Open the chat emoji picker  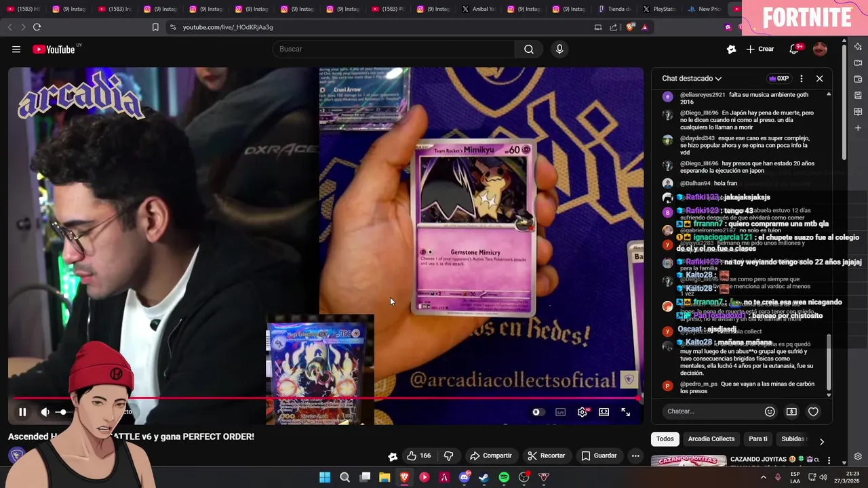770,411
